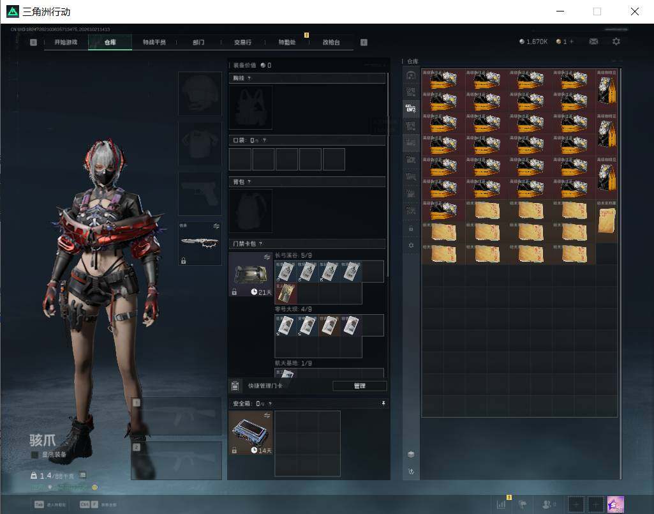Click the help question mark beside 胸挂
Viewport: 654px width, 514px height.
[x=249, y=78]
